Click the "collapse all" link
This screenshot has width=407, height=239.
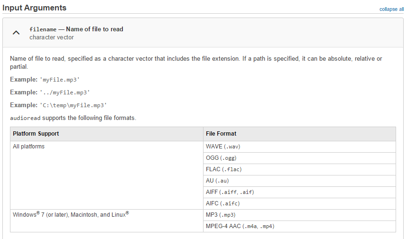[391, 9]
